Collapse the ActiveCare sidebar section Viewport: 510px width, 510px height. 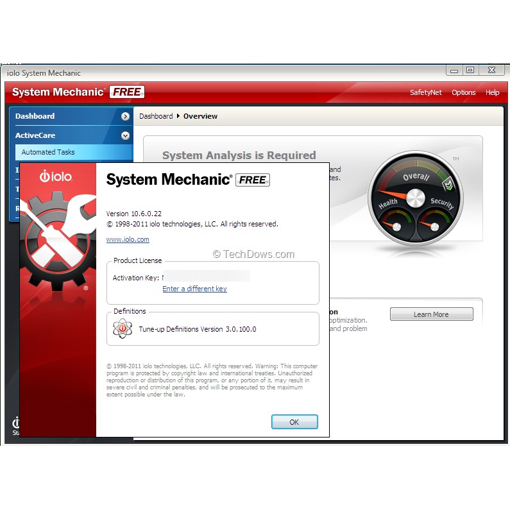pos(125,135)
